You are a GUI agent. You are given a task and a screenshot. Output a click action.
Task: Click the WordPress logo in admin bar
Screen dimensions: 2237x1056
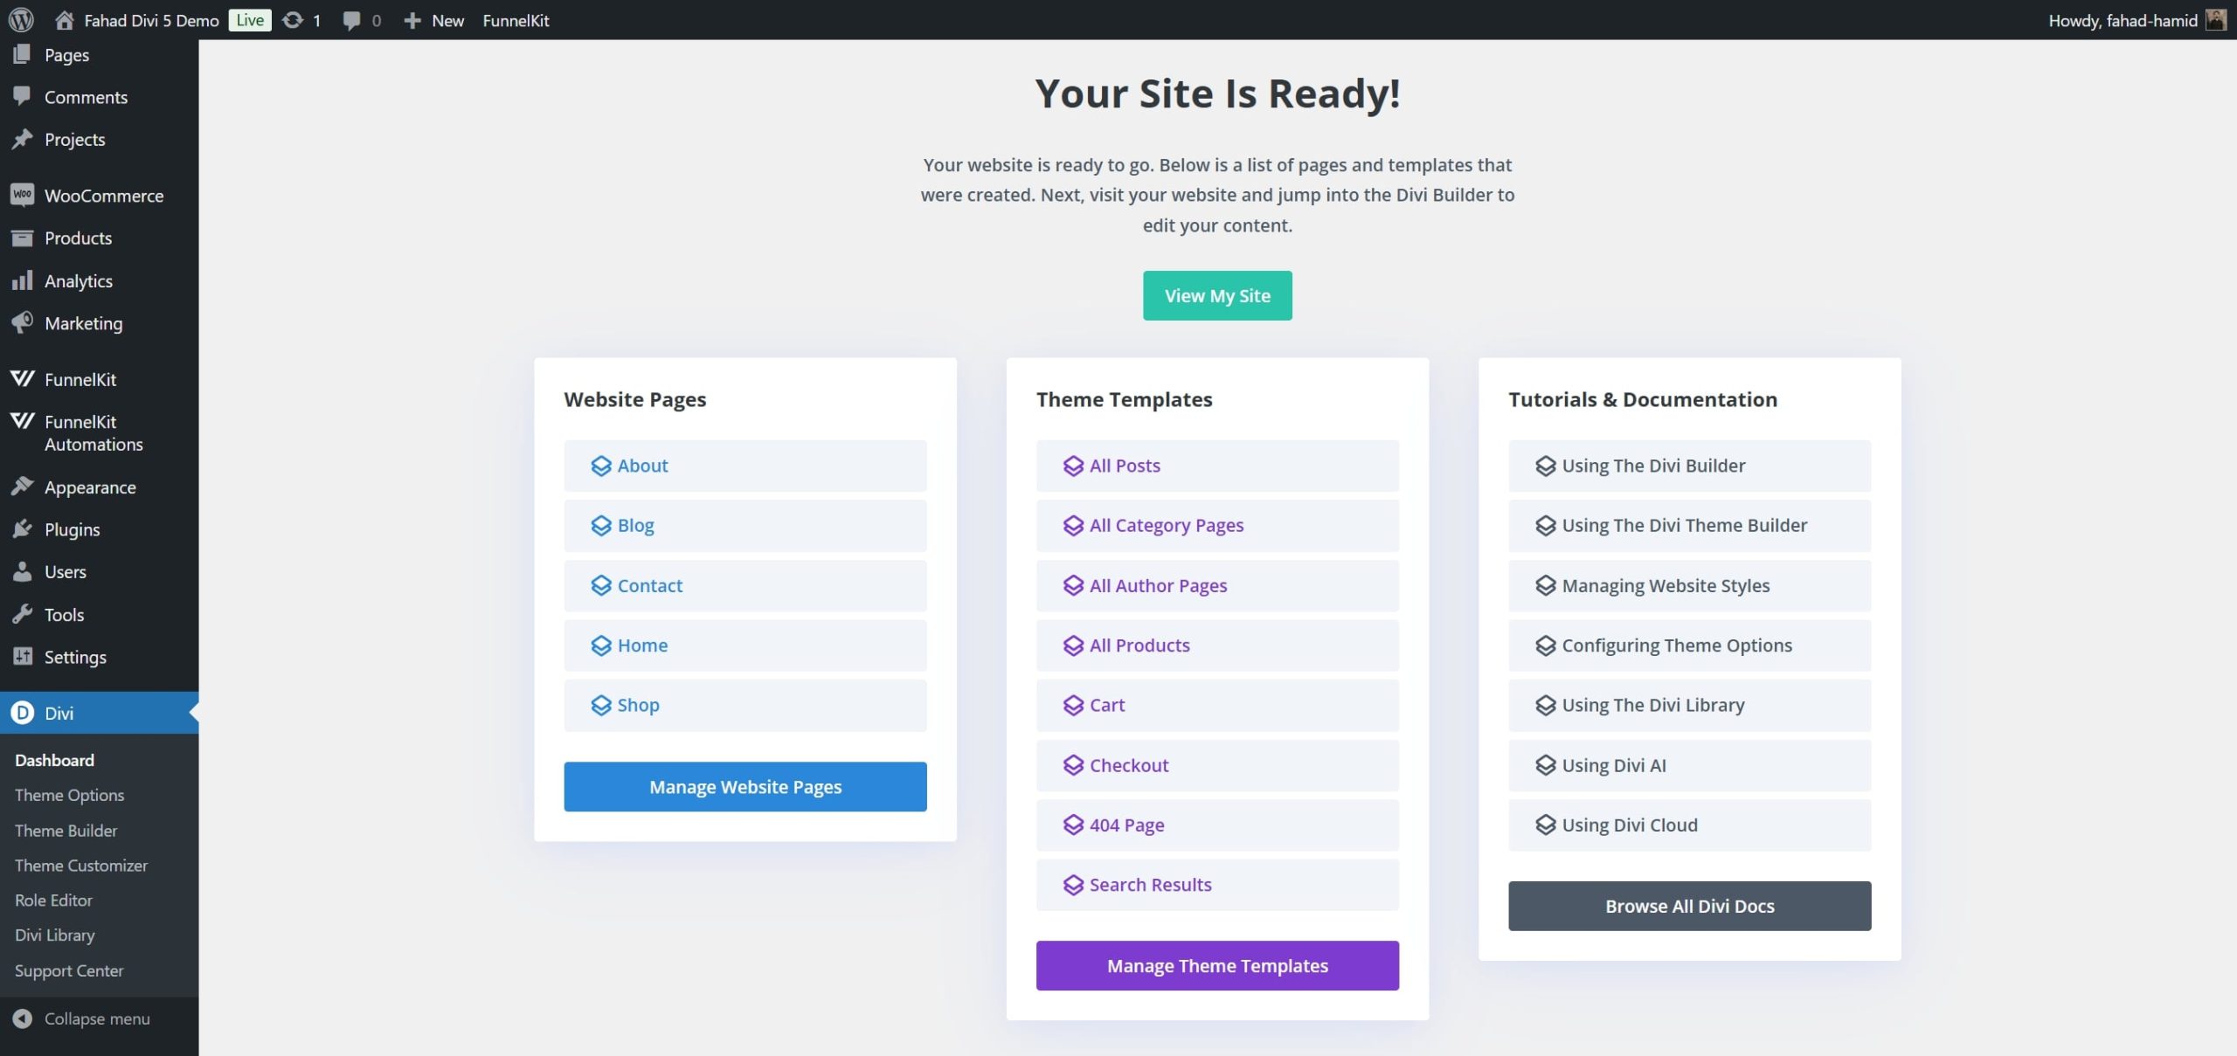coord(21,19)
